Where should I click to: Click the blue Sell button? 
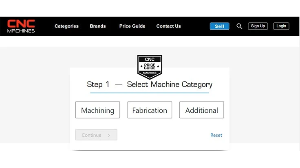tap(219, 26)
